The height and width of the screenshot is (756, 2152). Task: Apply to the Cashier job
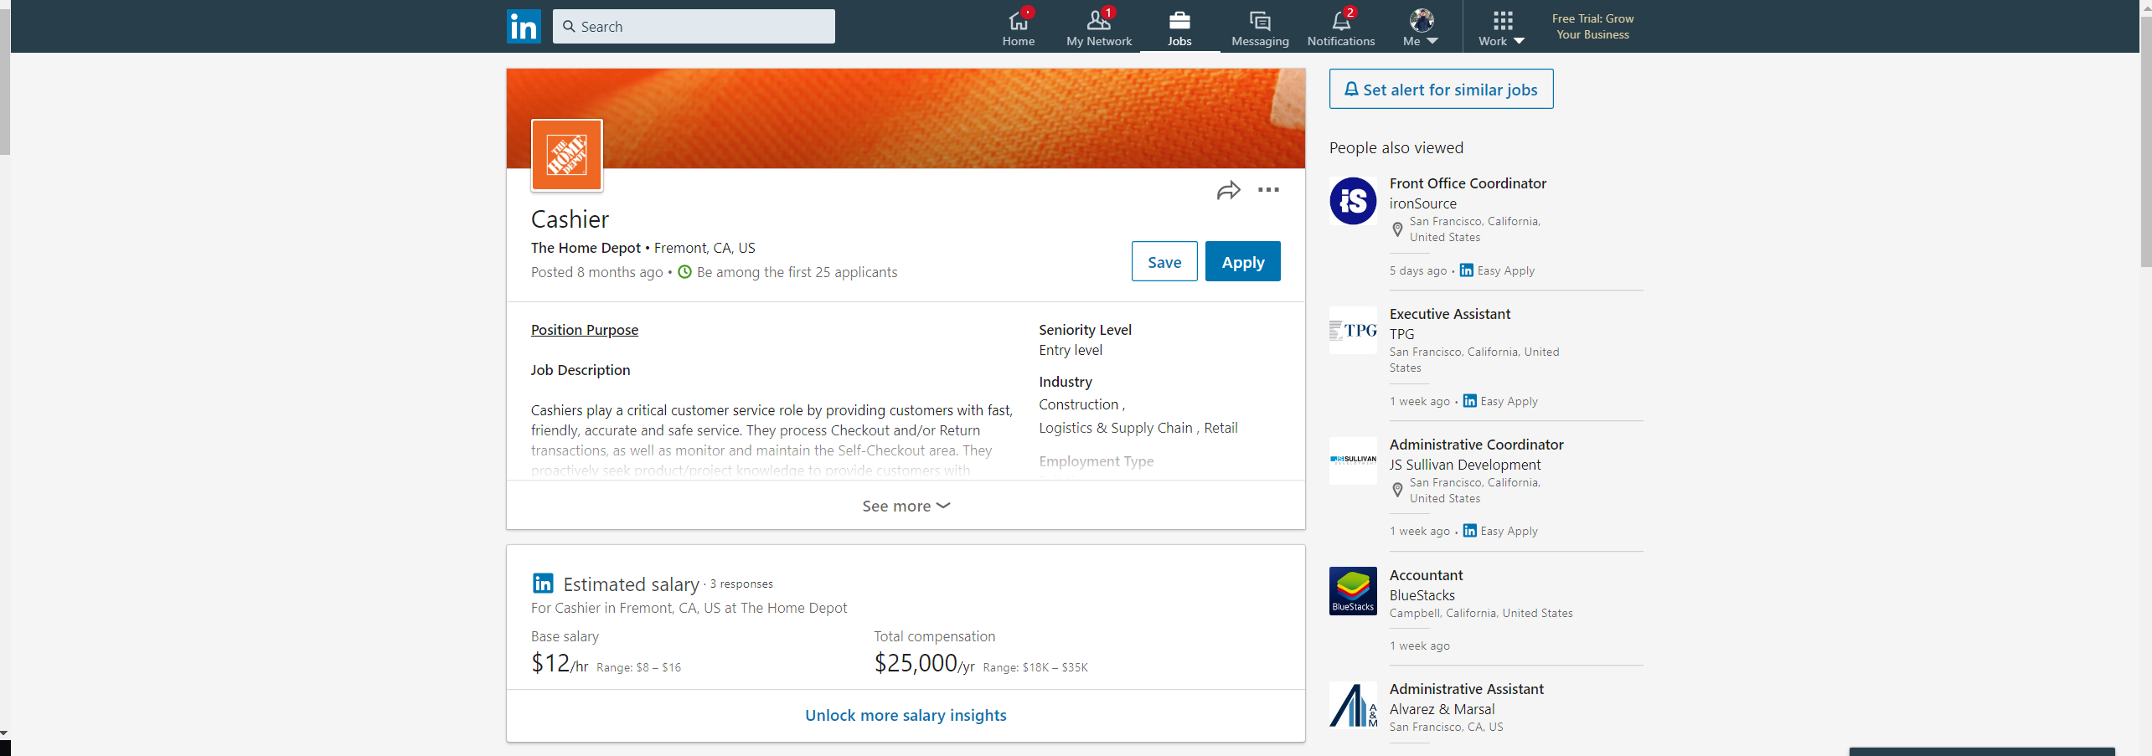(x=1243, y=261)
